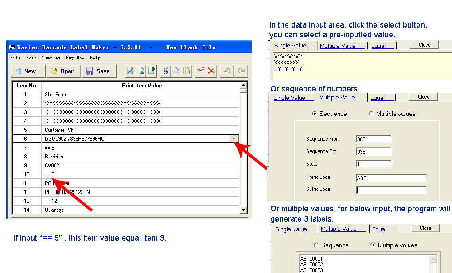Click the edit pencil toolbar icon
The image size is (452, 273).
[130, 71]
